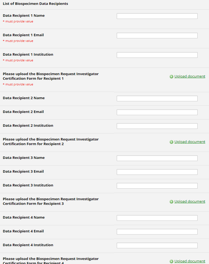Select the Data Recipient 1 Institution input

157,55
